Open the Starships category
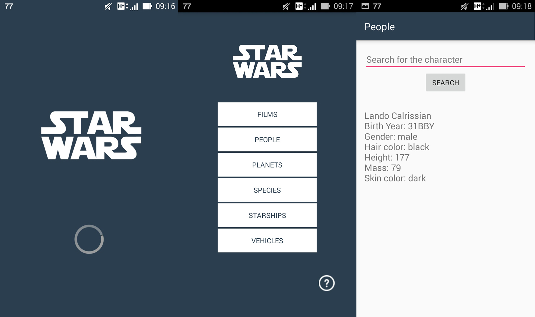535x317 pixels. [267, 215]
